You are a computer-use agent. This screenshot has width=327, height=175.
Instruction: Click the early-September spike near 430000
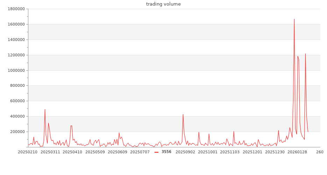183,114
